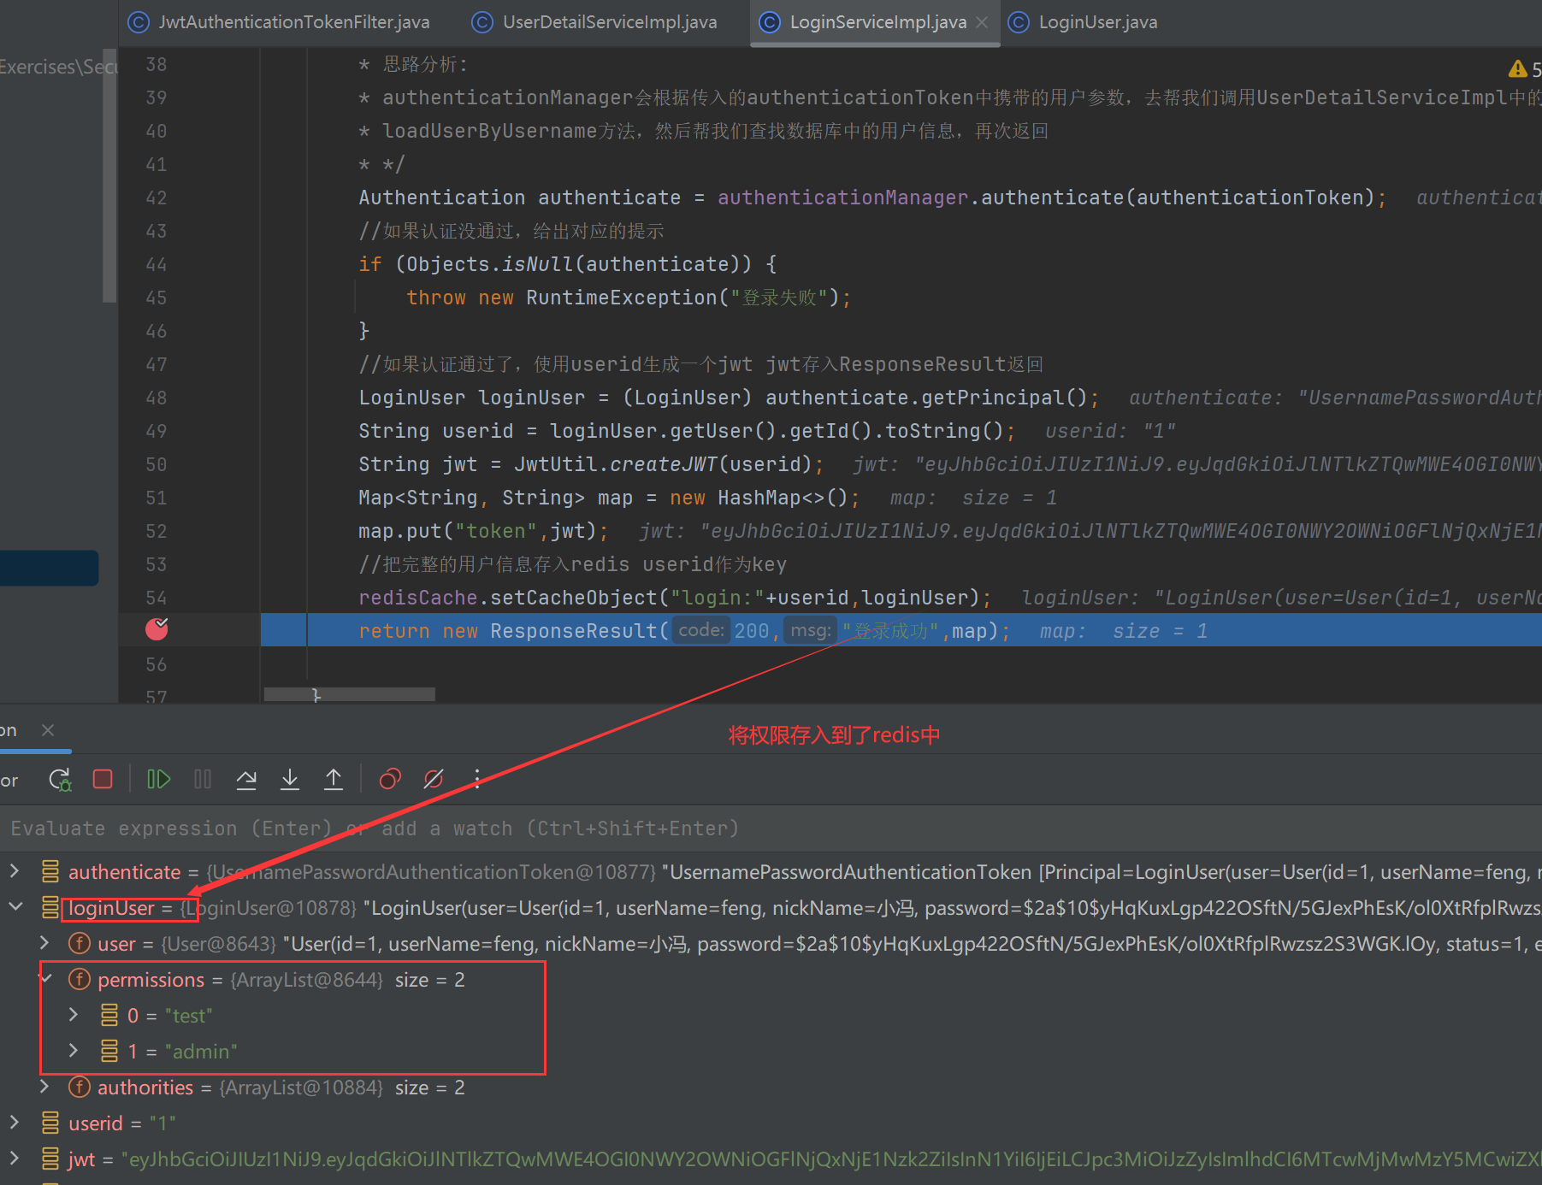Image resolution: width=1542 pixels, height=1185 pixels.
Task: Select the loginUser variable name
Action: pos(111,908)
